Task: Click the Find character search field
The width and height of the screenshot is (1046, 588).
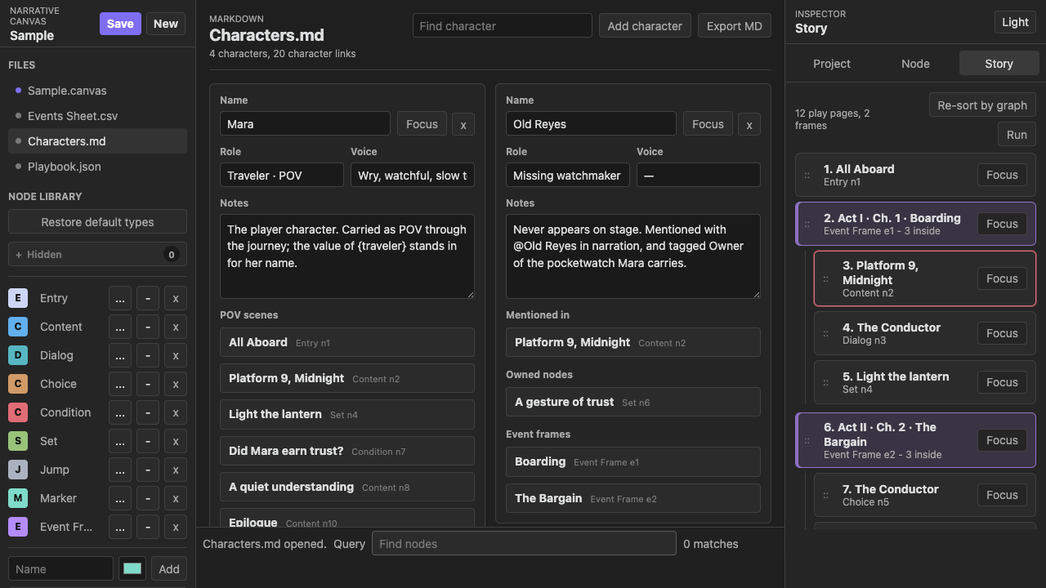Action: [503, 26]
